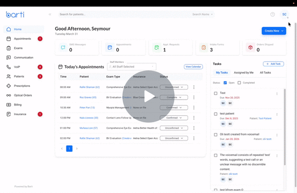The width and height of the screenshot is (297, 193).
Task: Open more options for 01:00 PM appointment
Action: click(194, 128)
